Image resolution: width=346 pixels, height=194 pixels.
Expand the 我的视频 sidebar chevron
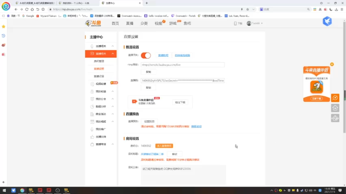[113, 122]
